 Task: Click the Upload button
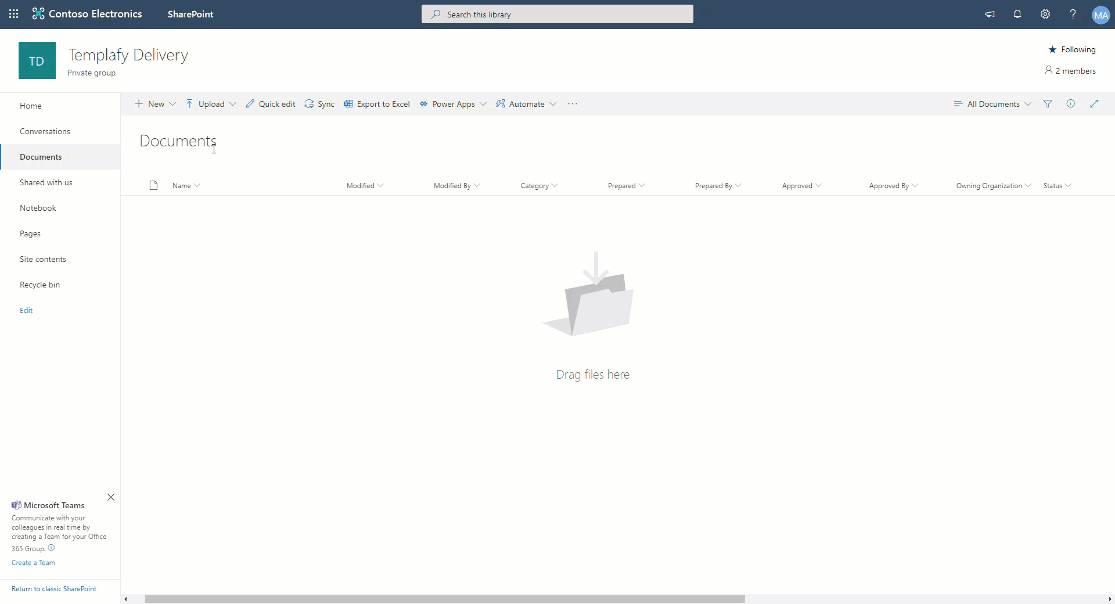point(205,104)
